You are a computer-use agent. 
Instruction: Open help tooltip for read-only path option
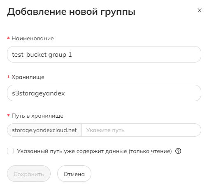178,151
